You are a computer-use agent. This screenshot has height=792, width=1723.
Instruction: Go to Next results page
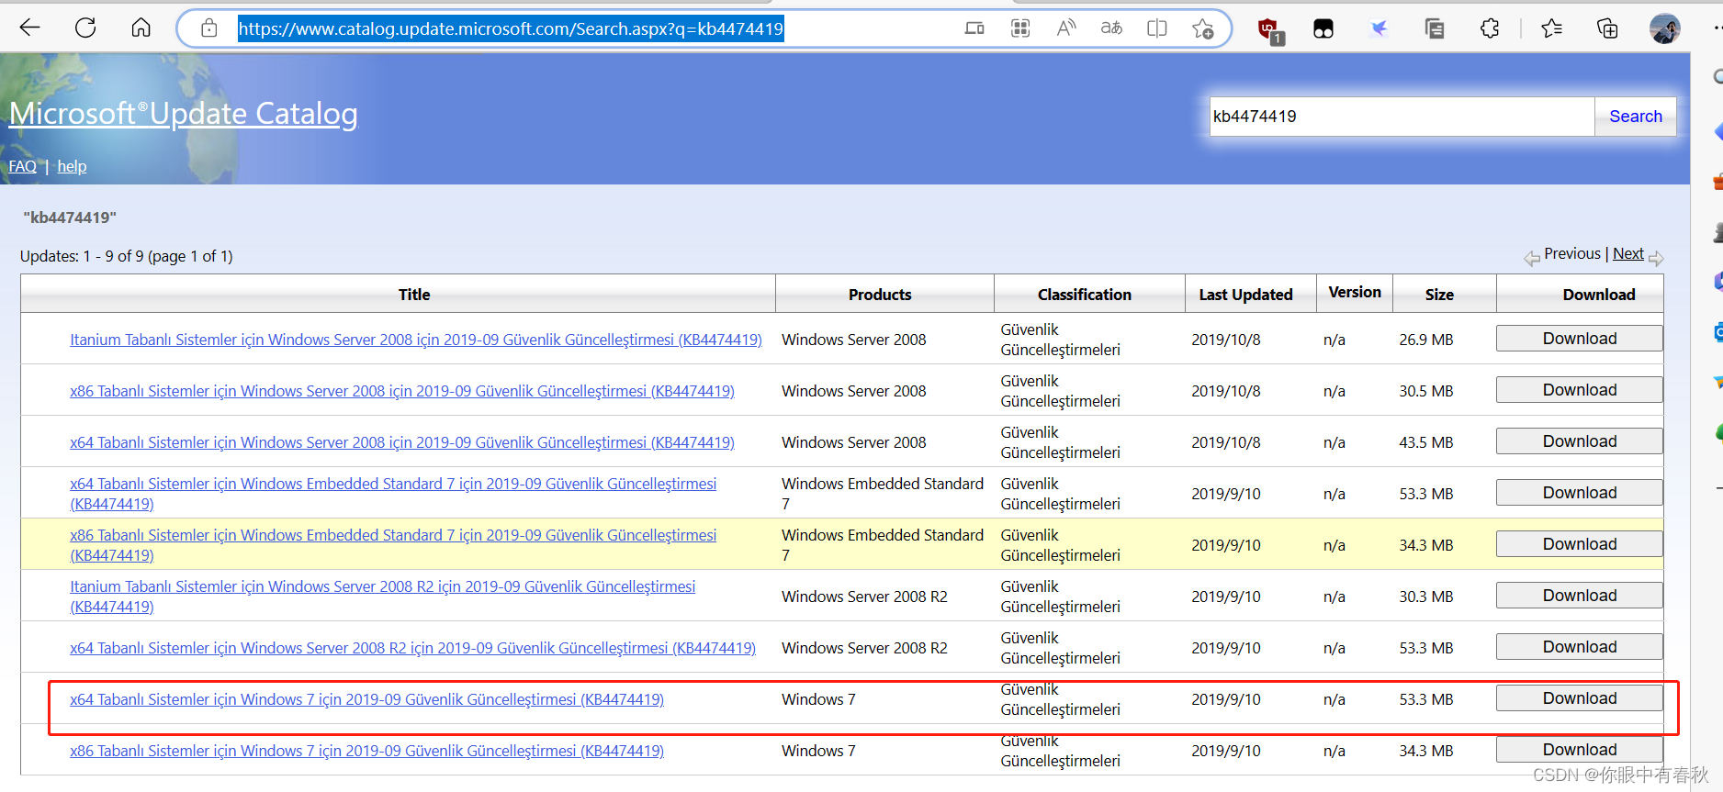click(1628, 254)
